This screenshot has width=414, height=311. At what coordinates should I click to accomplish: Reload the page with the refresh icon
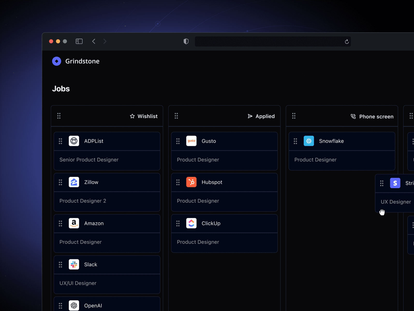(x=347, y=42)
